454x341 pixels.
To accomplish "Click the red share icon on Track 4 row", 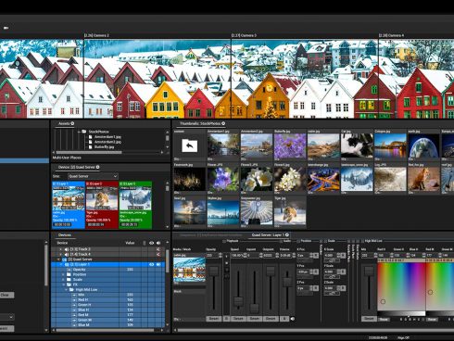I will pos(158,254).
